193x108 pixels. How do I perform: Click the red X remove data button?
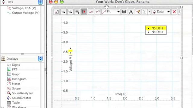174,12
